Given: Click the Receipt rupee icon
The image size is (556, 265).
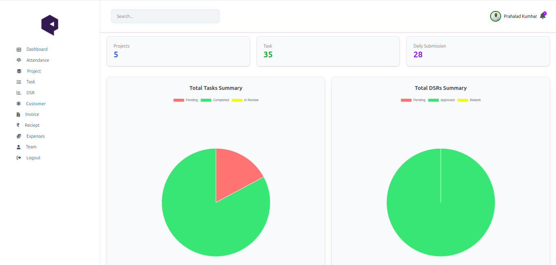Looking at the screenshot, I should click(x=18, y=125).
